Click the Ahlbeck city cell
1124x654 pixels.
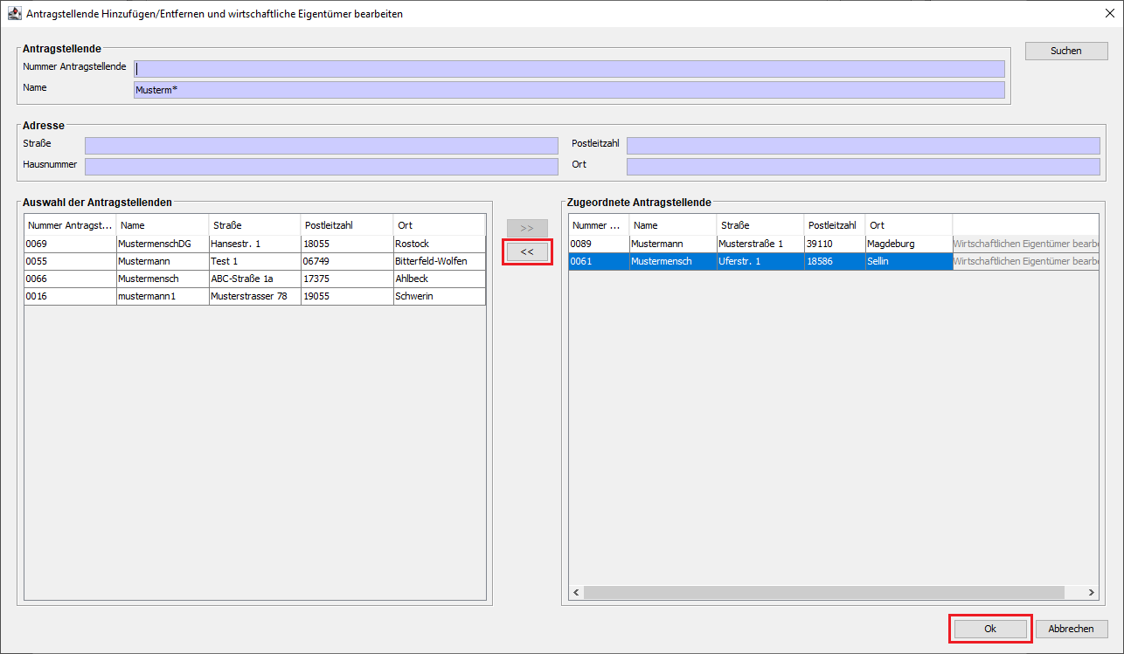pos(440,279)
